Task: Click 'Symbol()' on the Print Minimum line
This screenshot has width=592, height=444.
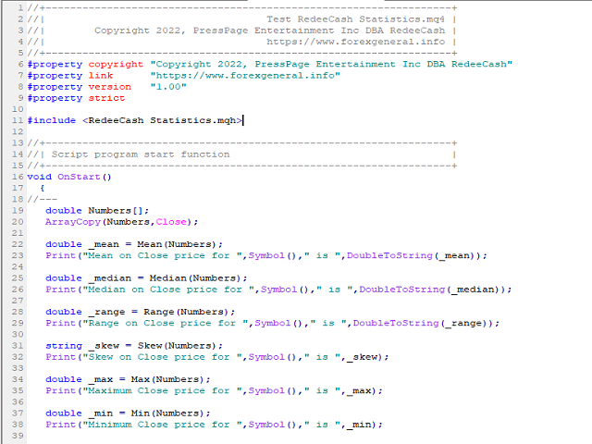Action: click(273, 425)
